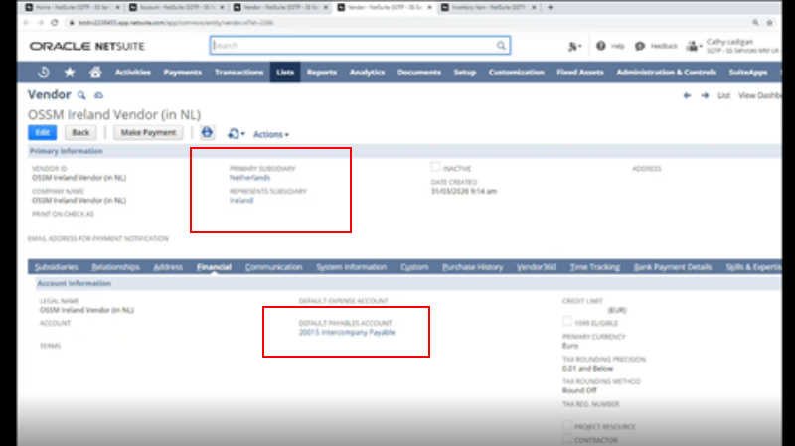Open the Help question mark icon

601,46
